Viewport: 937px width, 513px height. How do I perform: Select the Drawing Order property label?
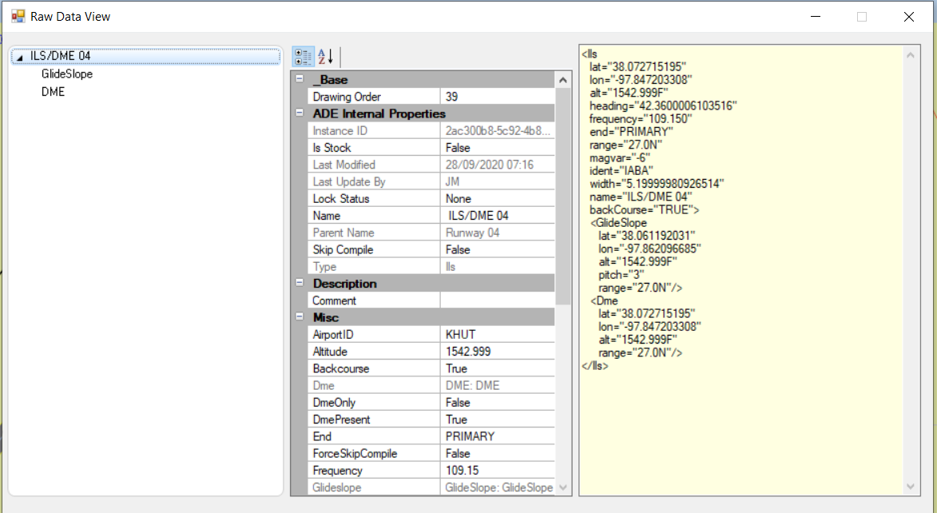pyautogui.click(x=374, y=96)
